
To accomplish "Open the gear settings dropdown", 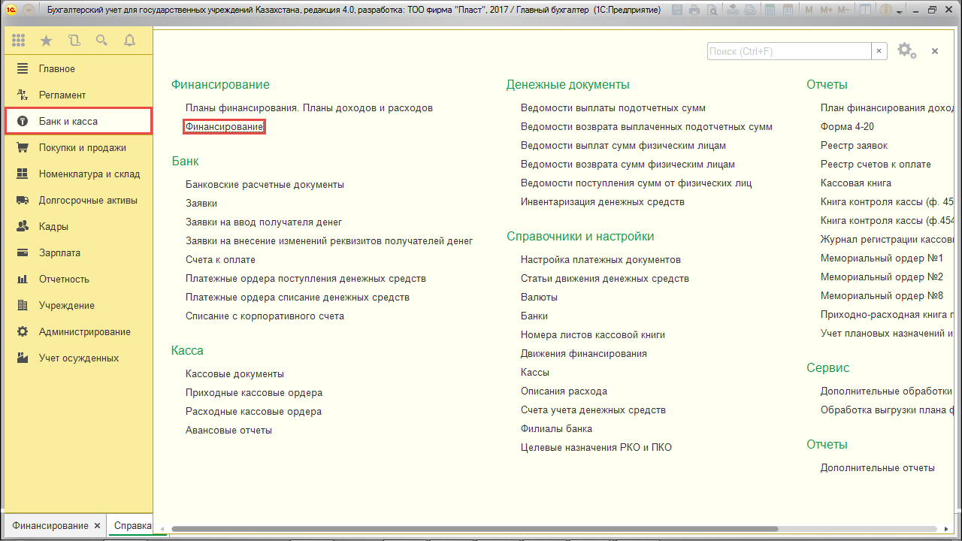I will pos(906,51).
